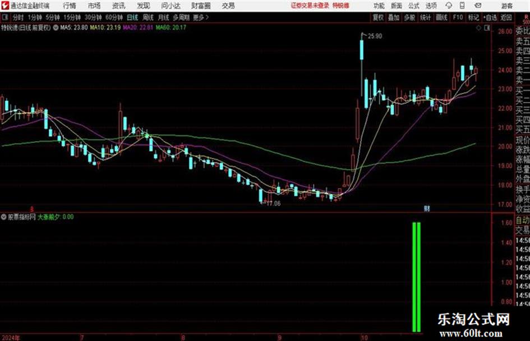The image size is (530, 341).
Task: Expand the 股票指标网 indicator settings arrow
Action: pyautogui.click(x=4, y=217)
